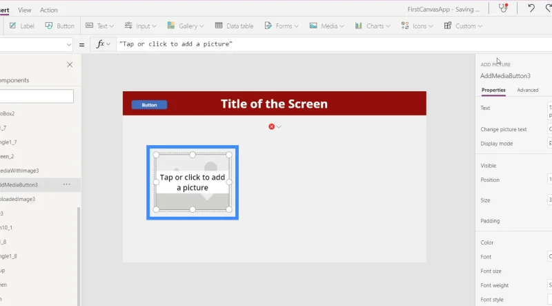Close the tree view panel
The image size is (552, 306).
(x=70, y=64)
